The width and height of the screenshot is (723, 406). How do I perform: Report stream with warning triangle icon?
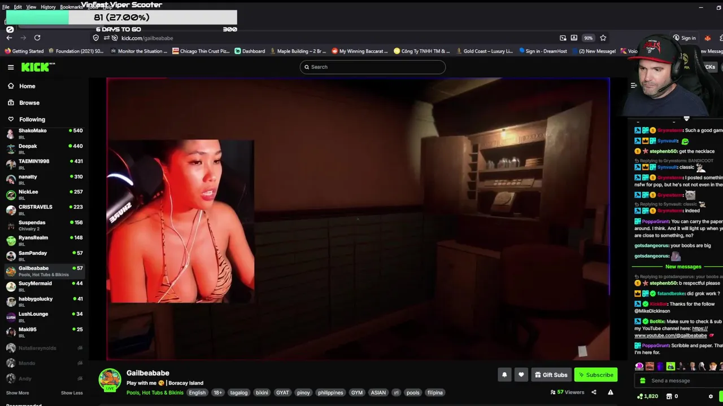[611, 392]
